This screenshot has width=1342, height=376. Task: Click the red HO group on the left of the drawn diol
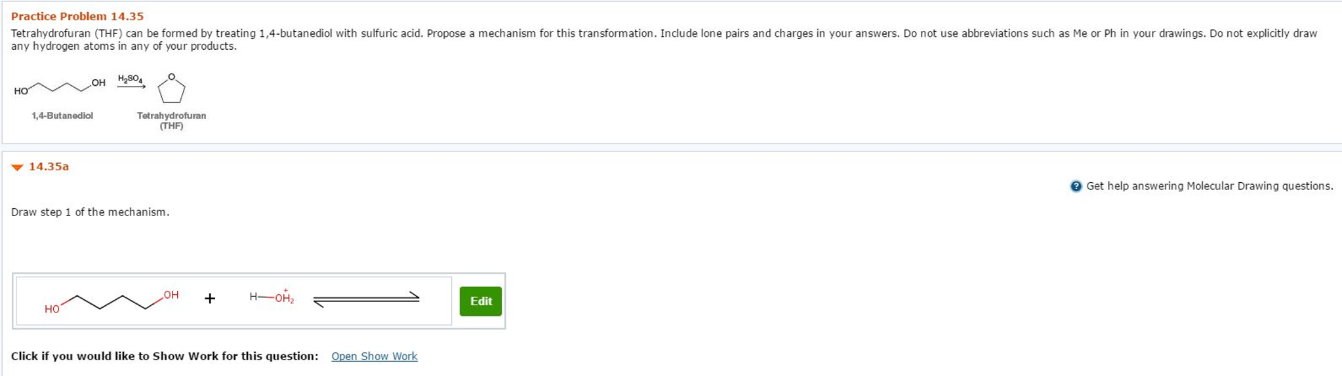click(52, 309)
